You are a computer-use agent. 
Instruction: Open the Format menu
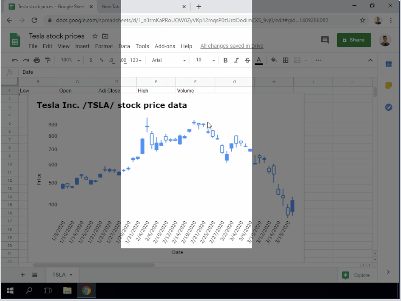[104, 46]
